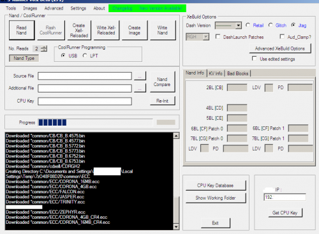Image resolution: width=319 pixels, height=234 pixels.
Task: Switch to the KV Info tab
Action: (x=216, y=73)
